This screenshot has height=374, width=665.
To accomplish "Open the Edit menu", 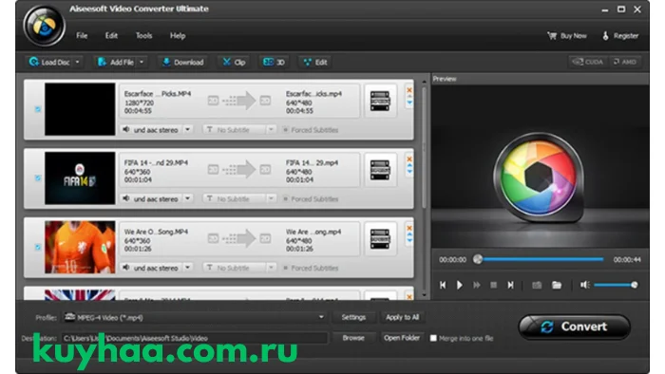I will click(111, 35).
